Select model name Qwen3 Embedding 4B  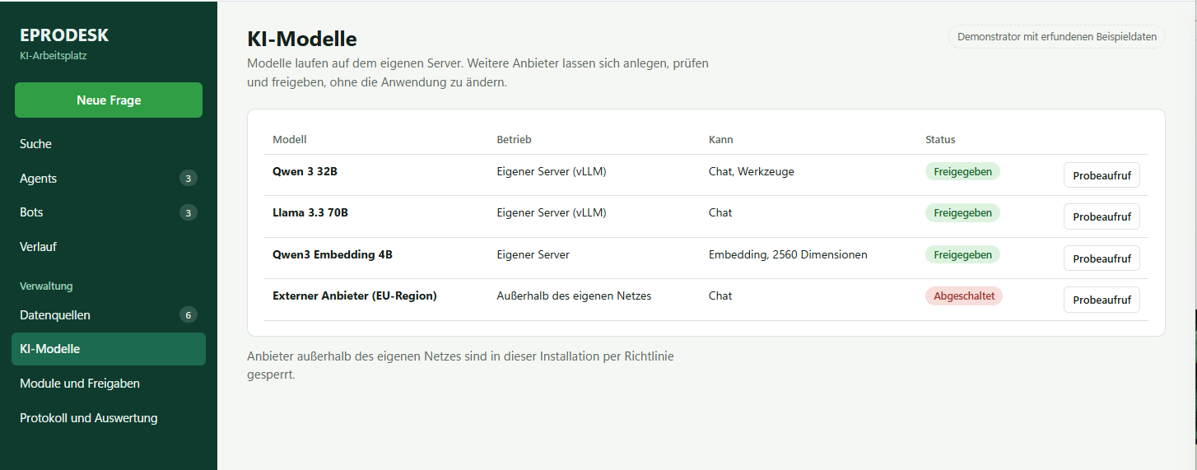click(x=333, y=255)
